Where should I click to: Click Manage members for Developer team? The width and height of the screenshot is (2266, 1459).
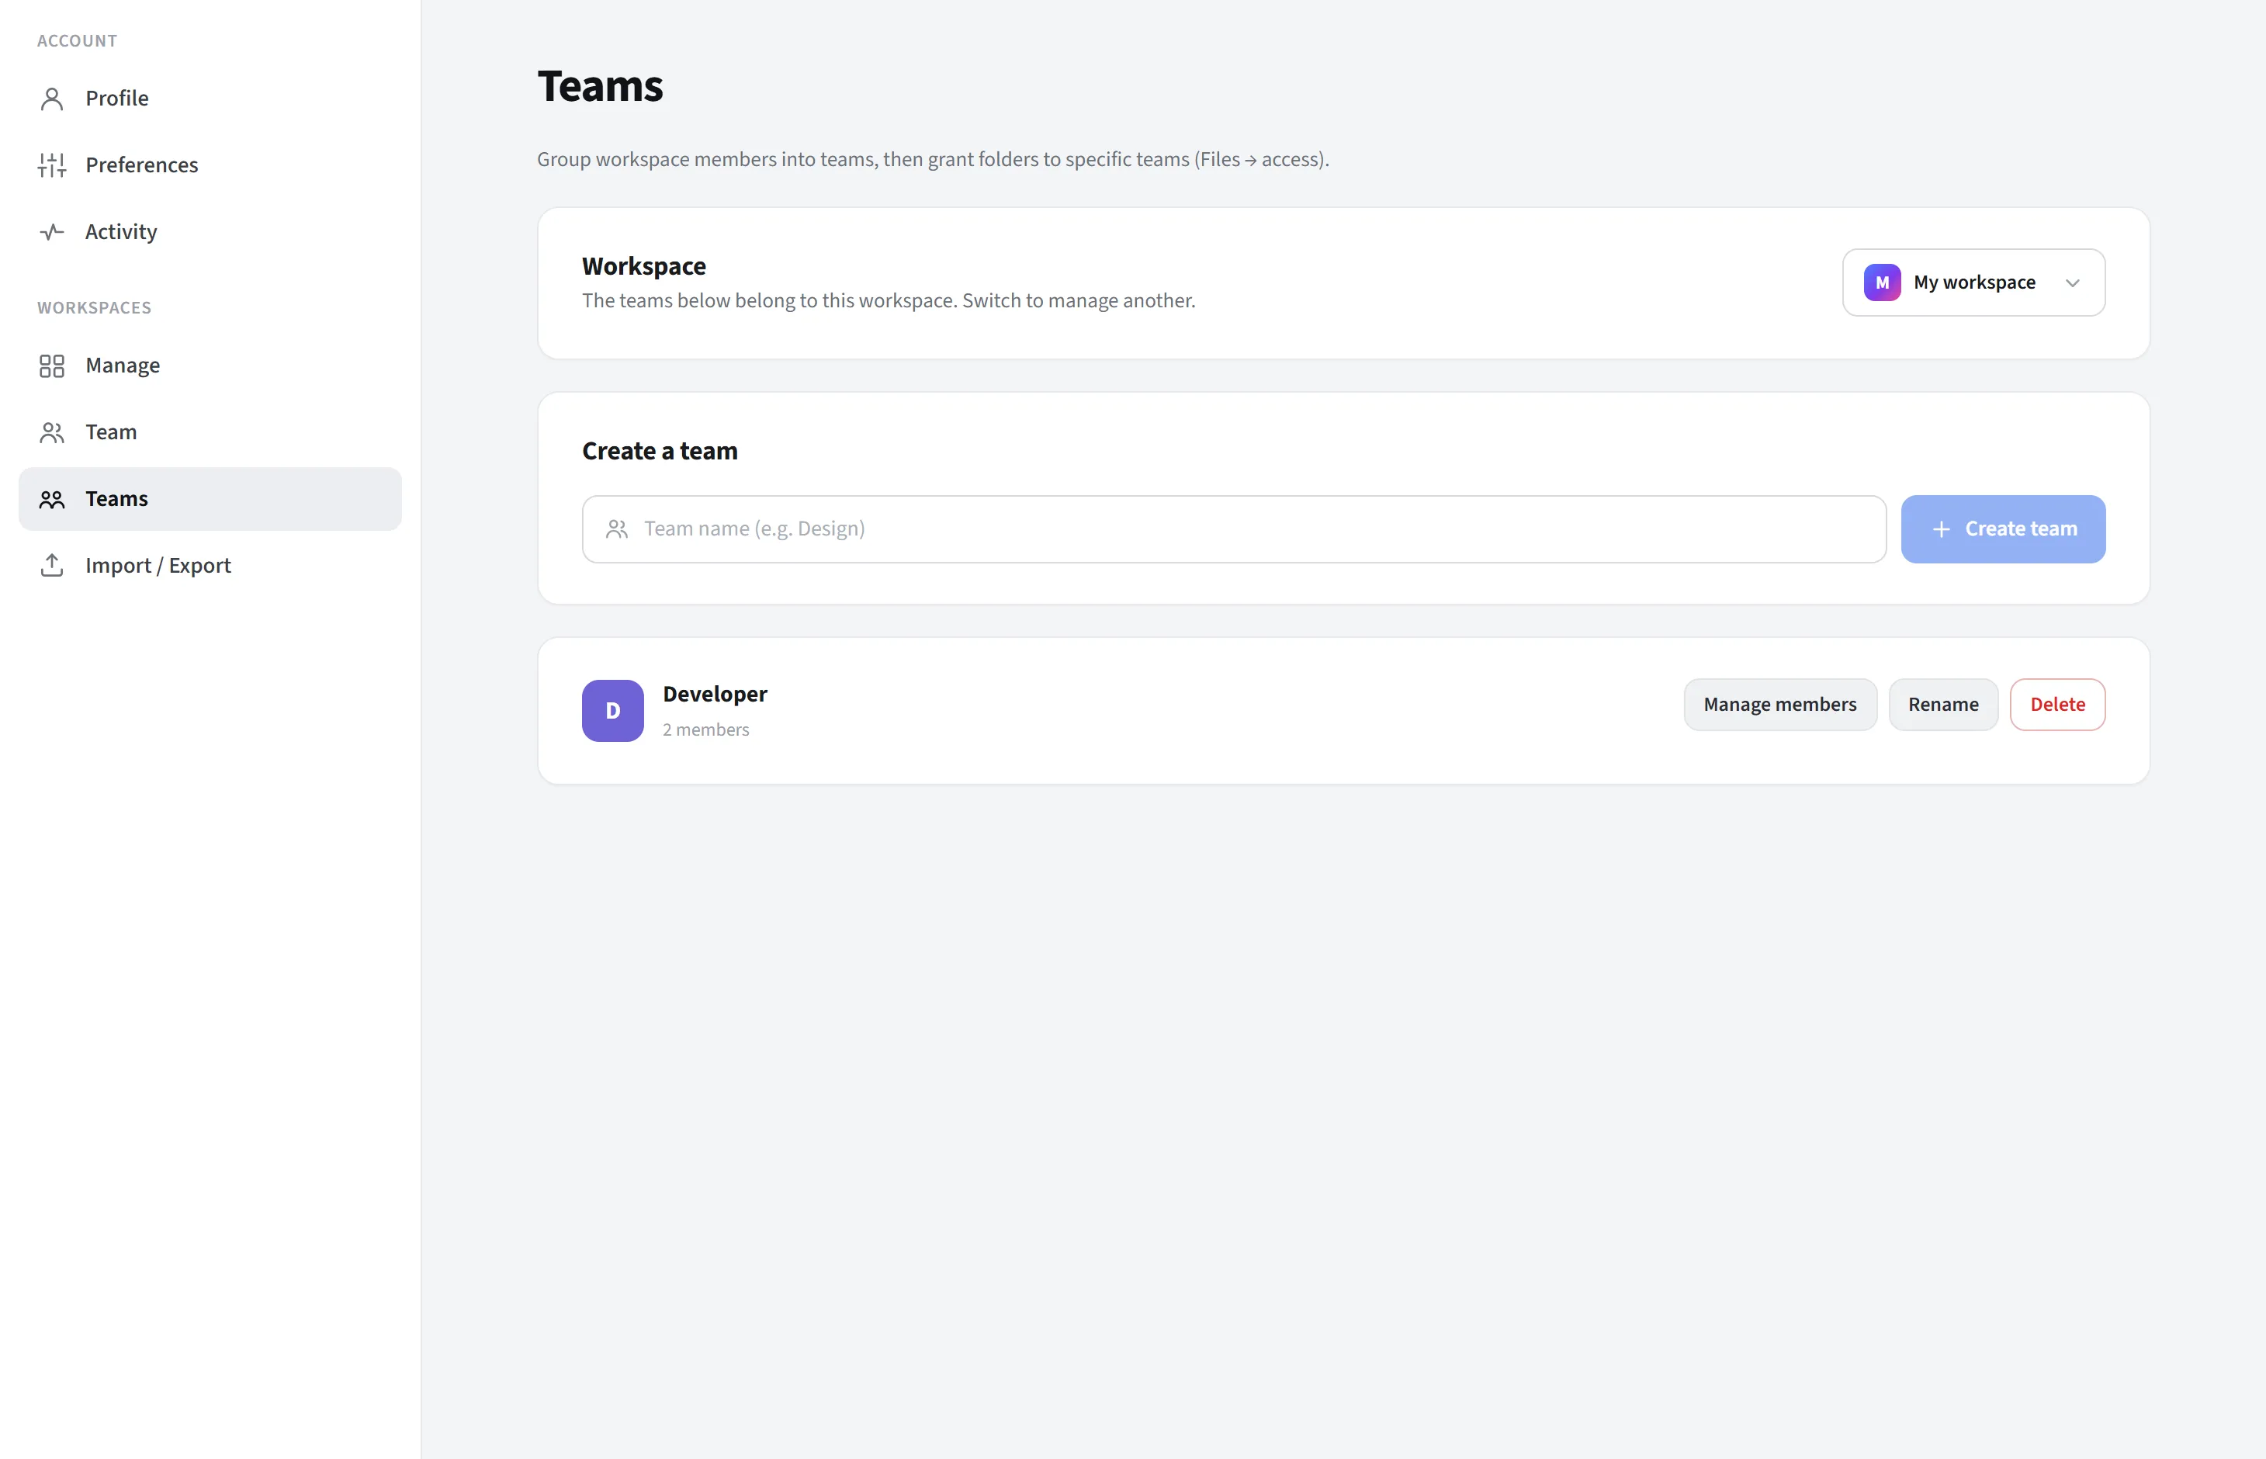[x=1780, y=705]
